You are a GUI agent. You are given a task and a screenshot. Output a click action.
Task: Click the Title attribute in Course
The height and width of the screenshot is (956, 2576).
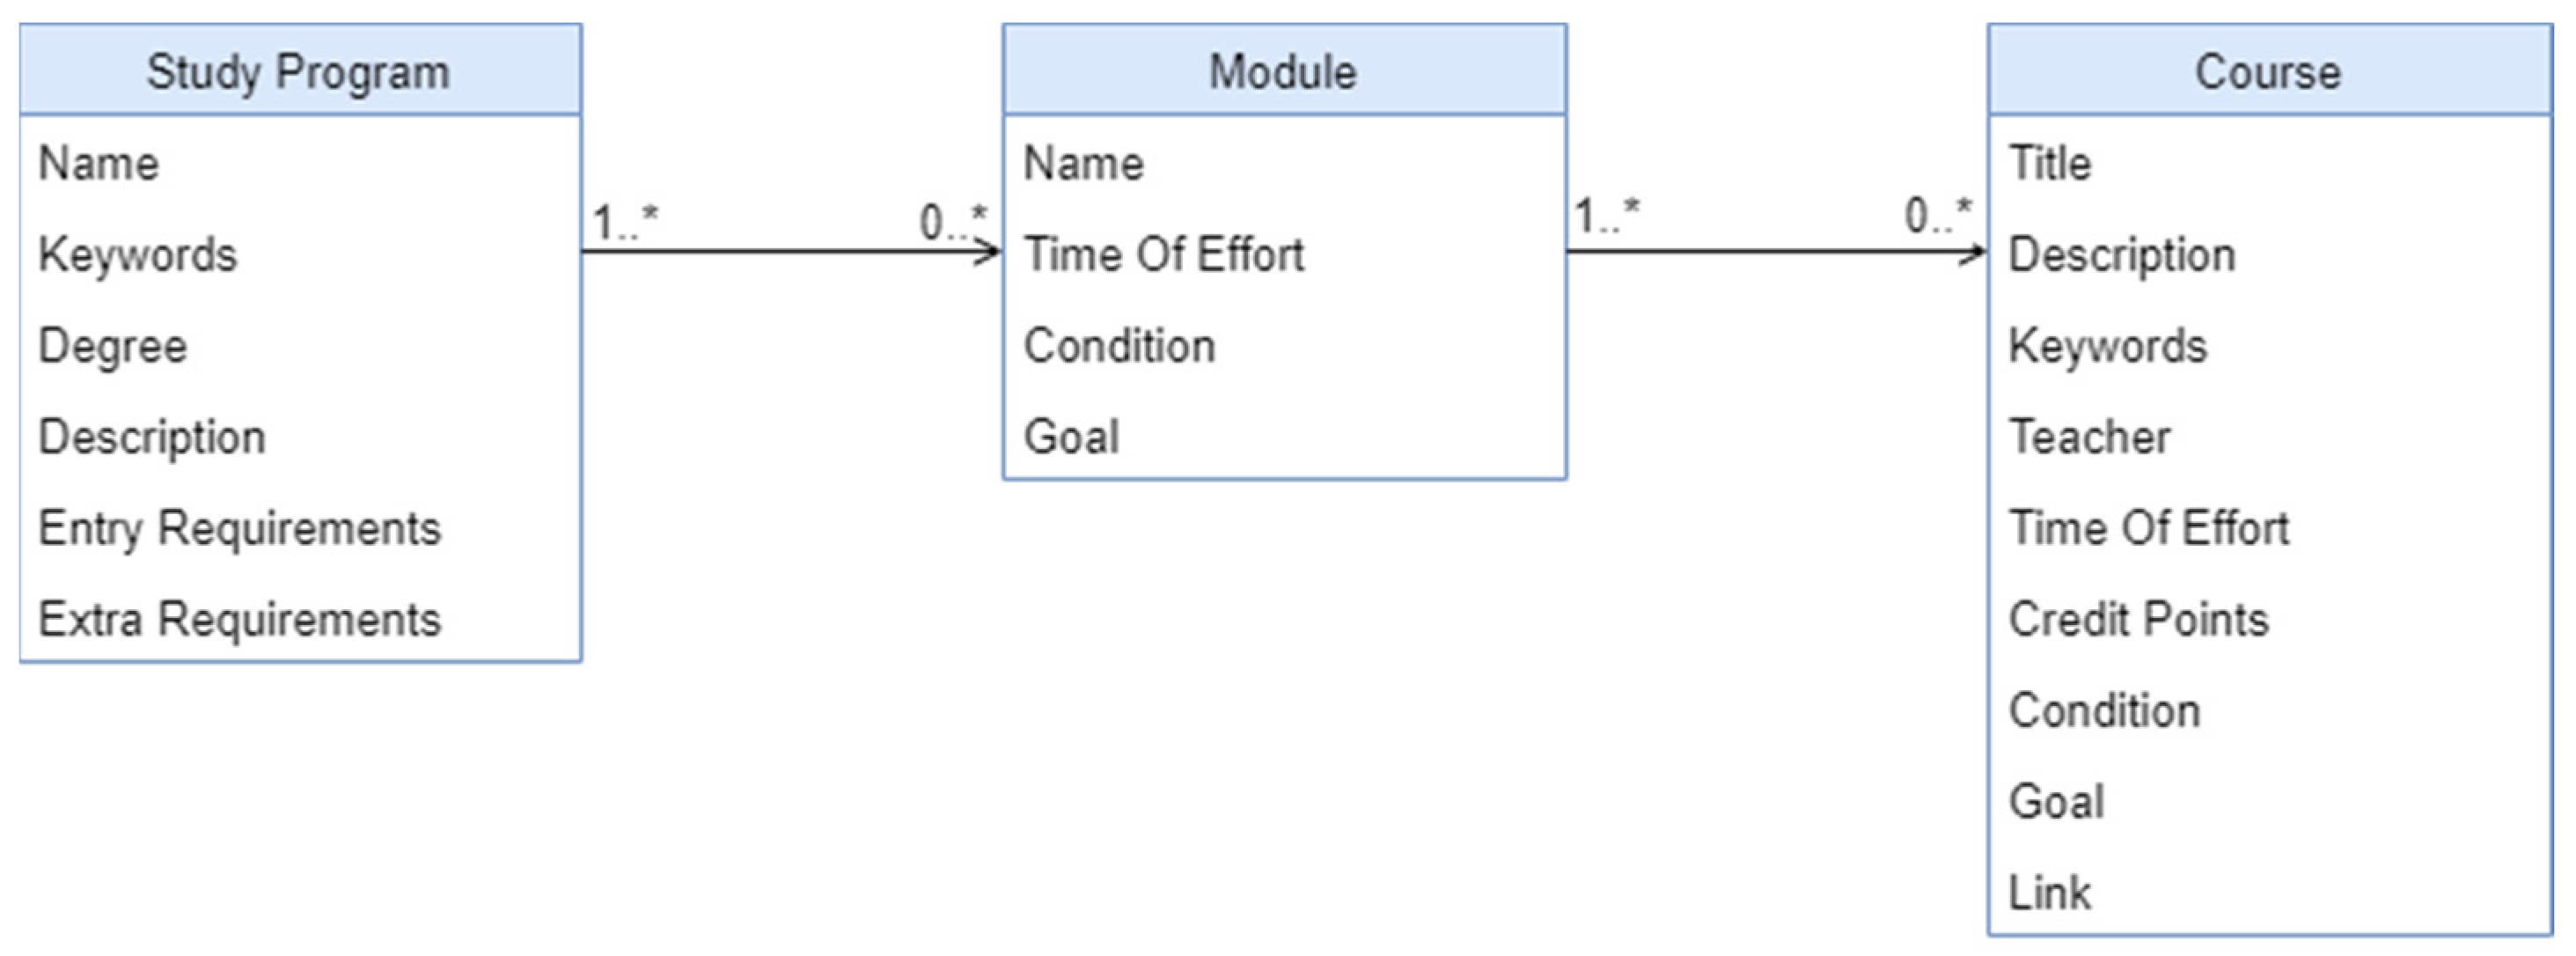tap(2050, 163)
